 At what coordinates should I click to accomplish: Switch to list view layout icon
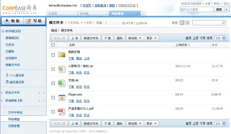coord(182,23)
